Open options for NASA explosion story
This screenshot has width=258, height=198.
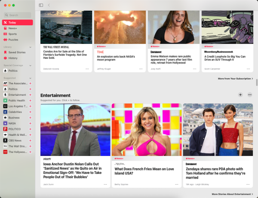(x=141, y=69)
